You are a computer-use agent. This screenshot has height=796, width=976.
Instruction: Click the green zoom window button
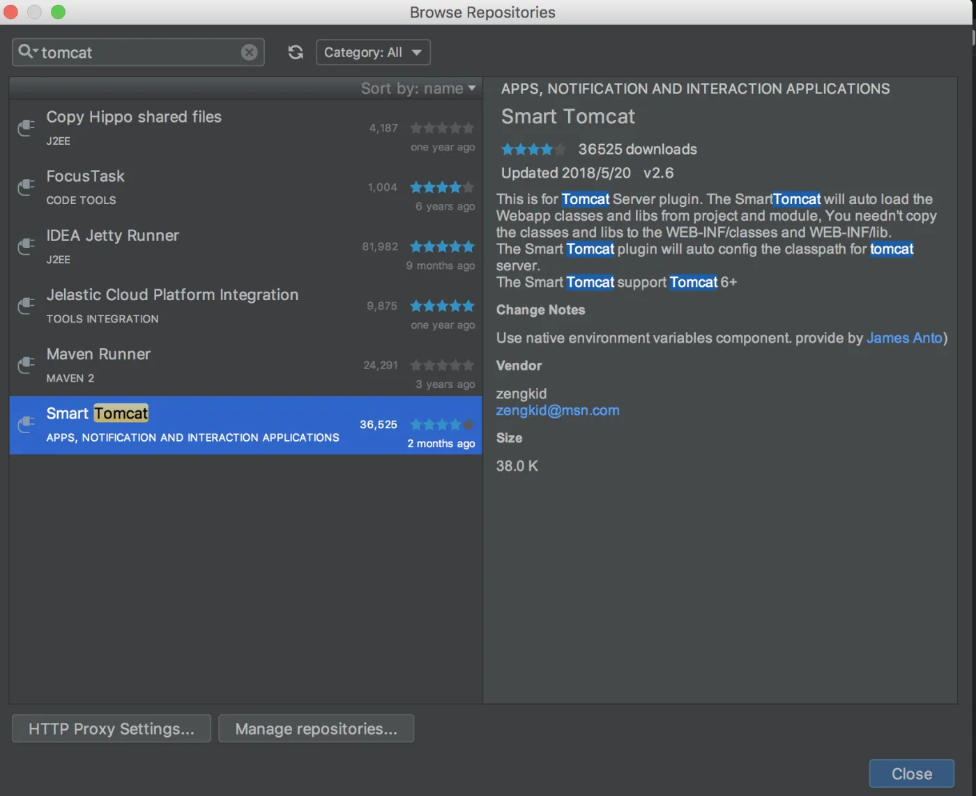click(59, 12)
